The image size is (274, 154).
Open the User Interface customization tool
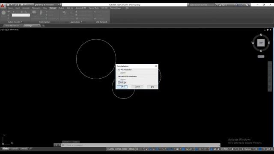point(34,12)
